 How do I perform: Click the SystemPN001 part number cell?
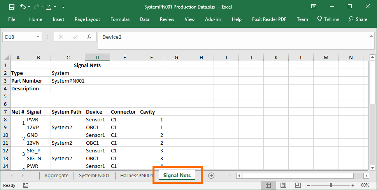point(107,81)
